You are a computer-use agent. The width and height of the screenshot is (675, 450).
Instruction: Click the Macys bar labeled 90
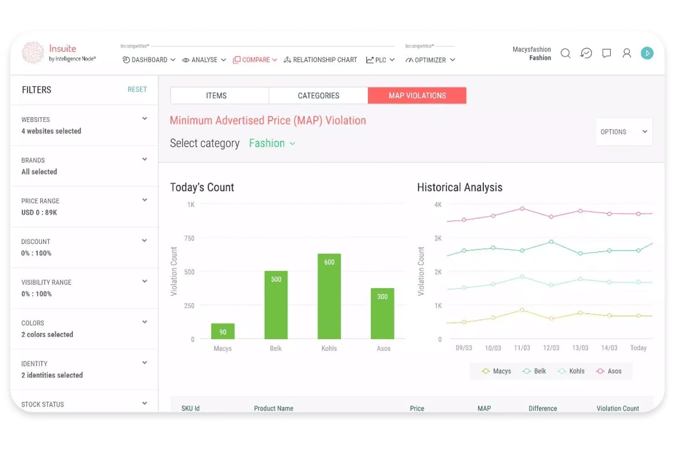(x=223, y=331)
